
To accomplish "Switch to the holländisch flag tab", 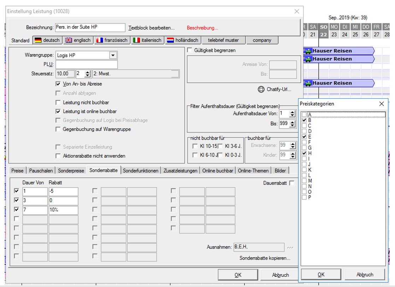I will tap(183, 40).
